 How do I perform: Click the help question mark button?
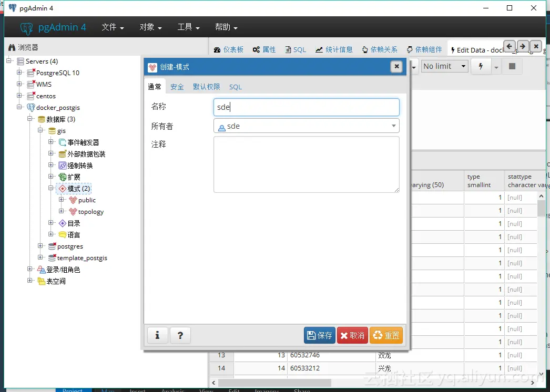pyautogui.click(x=180, y=336)
